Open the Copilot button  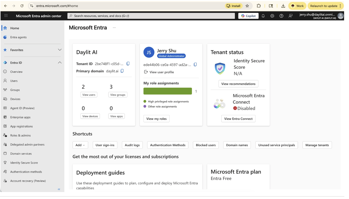[x=248, y=16]
